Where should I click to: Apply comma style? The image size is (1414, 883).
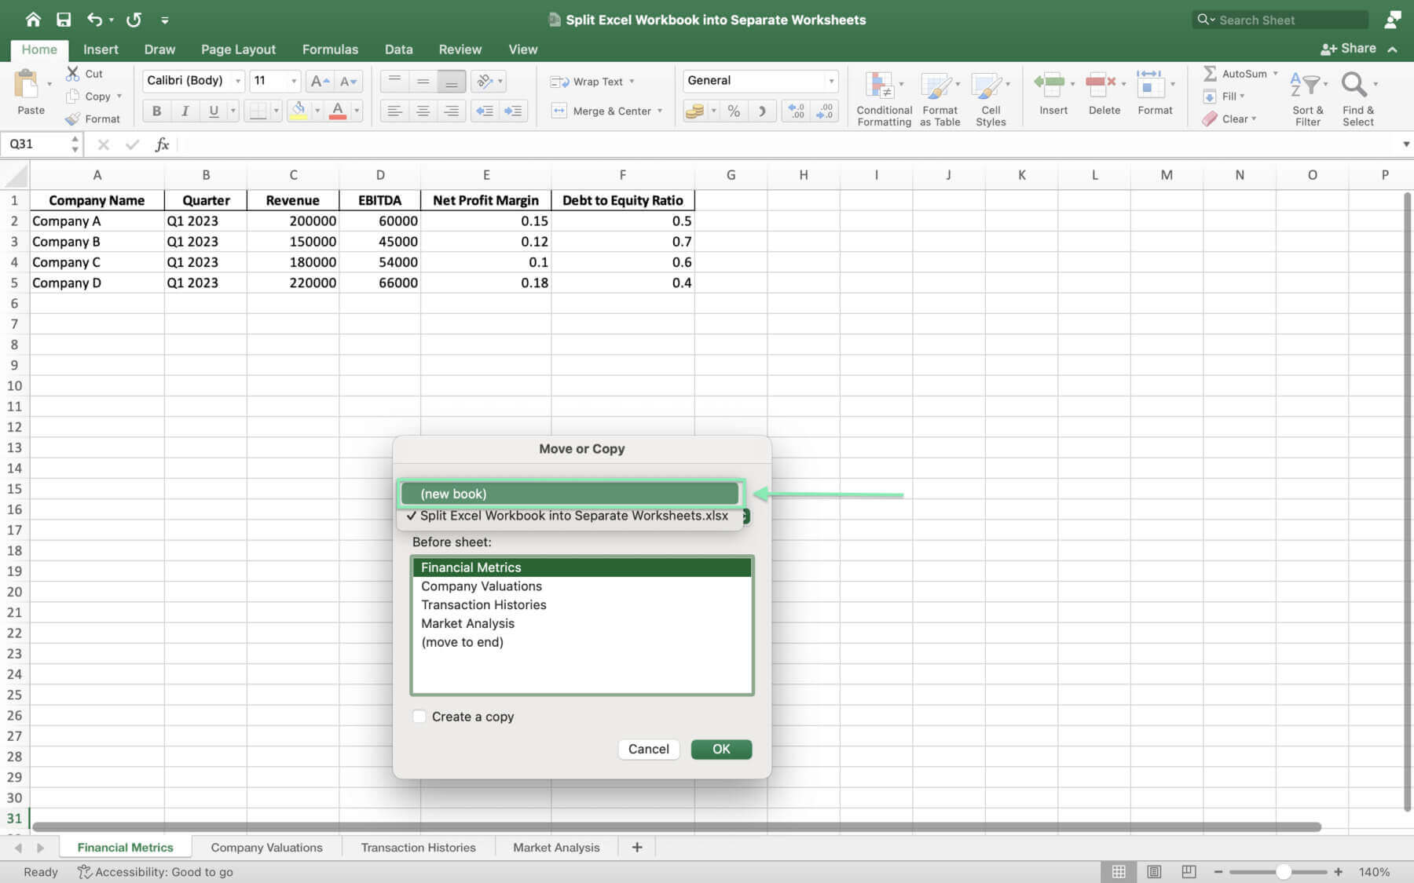click(x=762, y=111)
